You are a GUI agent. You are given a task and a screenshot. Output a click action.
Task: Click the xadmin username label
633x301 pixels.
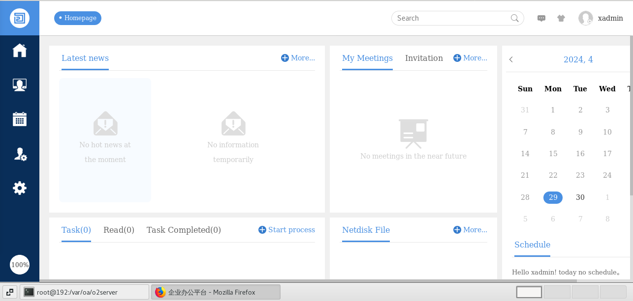(x=610, y=18)
